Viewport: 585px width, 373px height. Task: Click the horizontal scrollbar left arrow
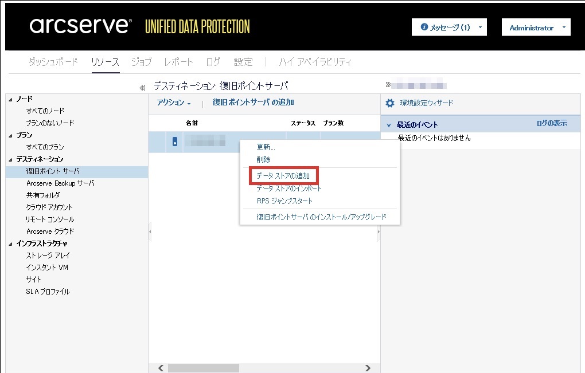click(x=161, y=368)
